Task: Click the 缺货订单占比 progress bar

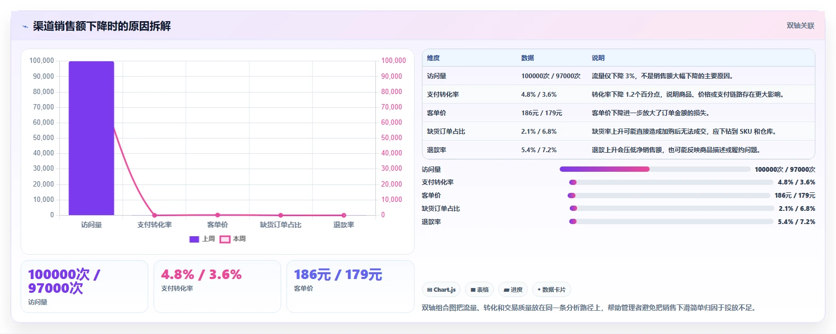Action: coord(672,208)
